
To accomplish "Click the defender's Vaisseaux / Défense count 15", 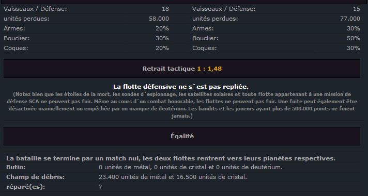I will click(357, 9).
